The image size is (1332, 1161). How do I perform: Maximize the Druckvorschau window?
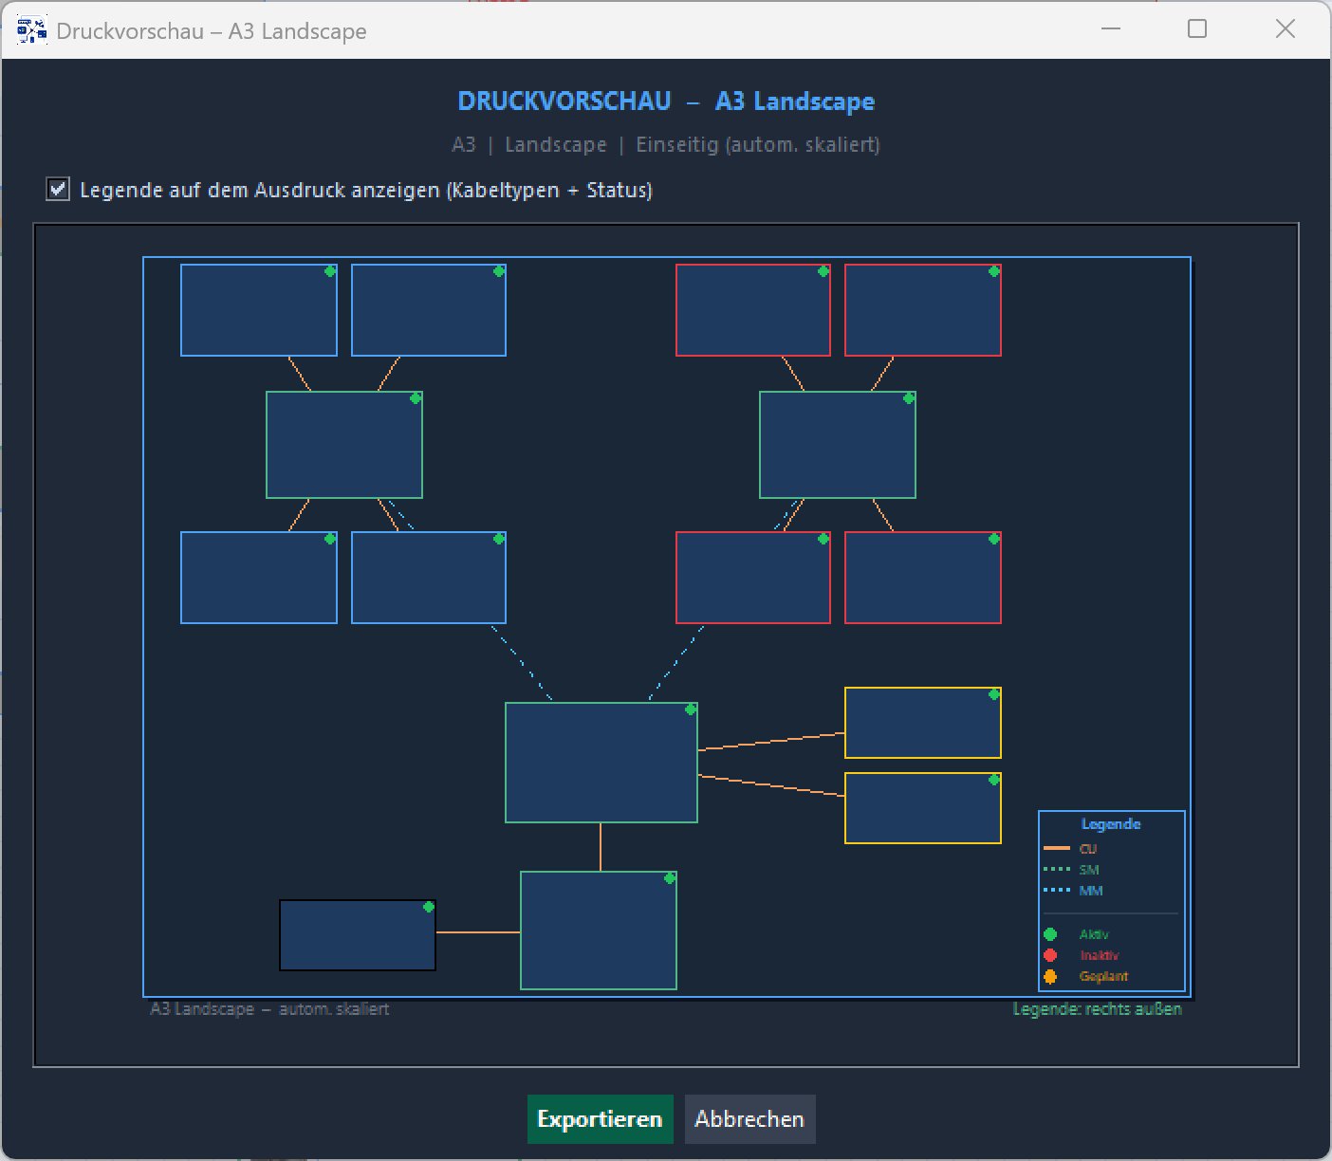click(x=1197, y=28)
